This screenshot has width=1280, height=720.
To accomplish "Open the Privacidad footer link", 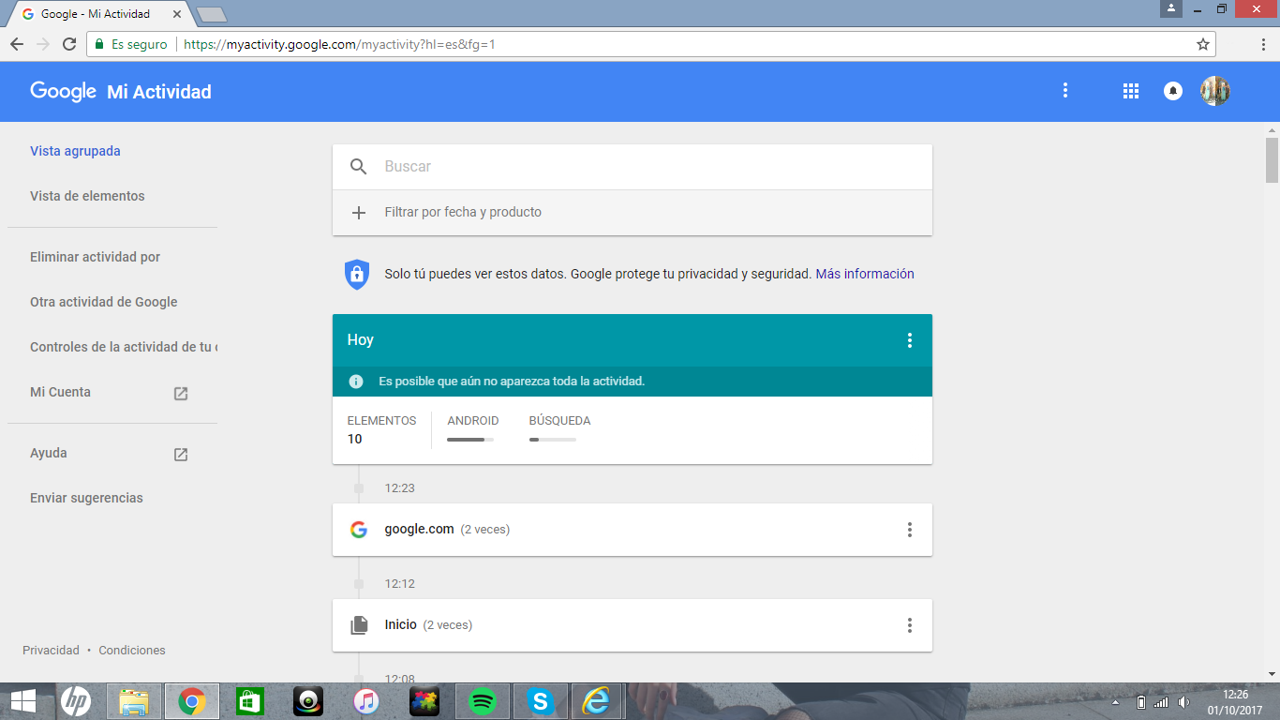I will pyautogui.click(x=51, y=650).
